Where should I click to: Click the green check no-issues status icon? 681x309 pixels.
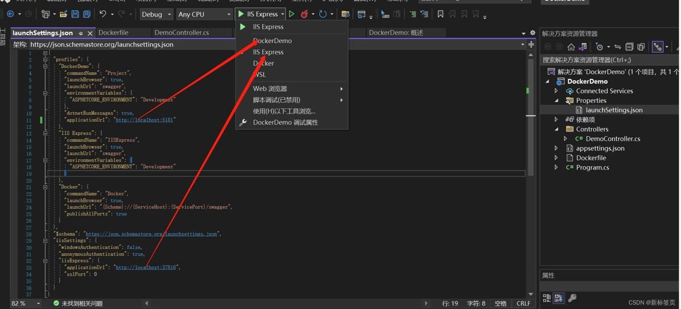pos(56,303)
